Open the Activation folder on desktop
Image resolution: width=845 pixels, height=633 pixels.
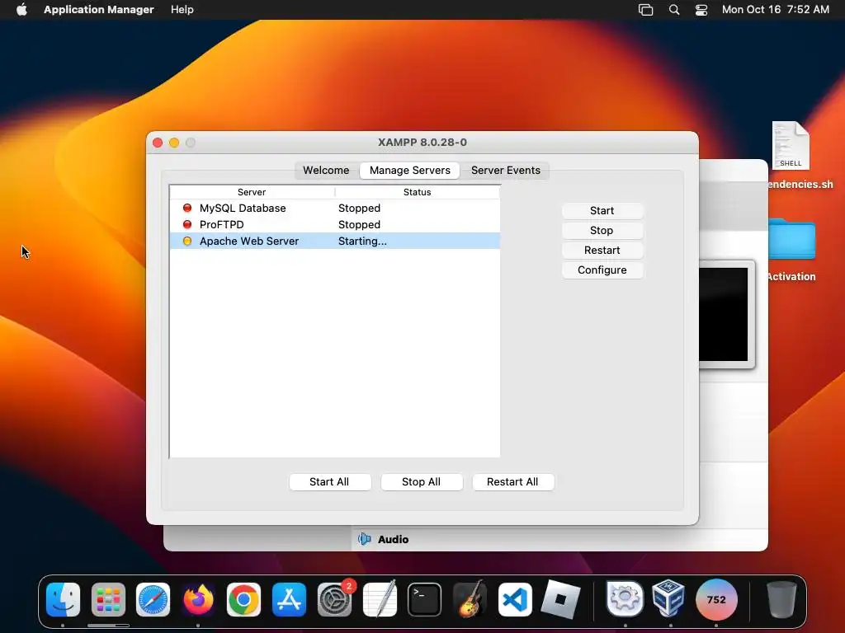[x=791, y=240]
